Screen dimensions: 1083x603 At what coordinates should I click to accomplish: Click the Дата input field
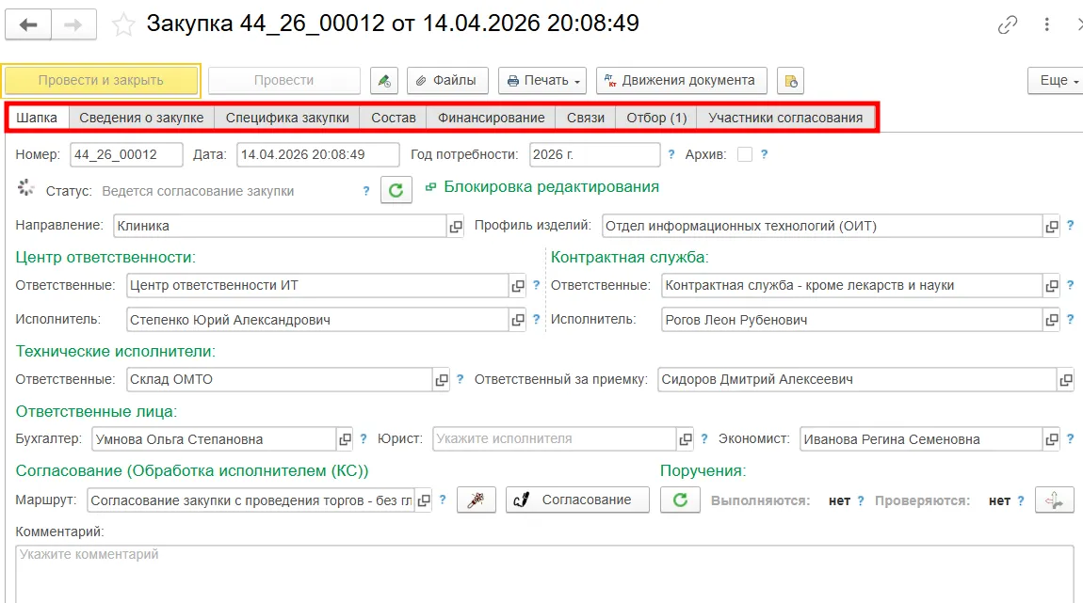click(317, 154)
